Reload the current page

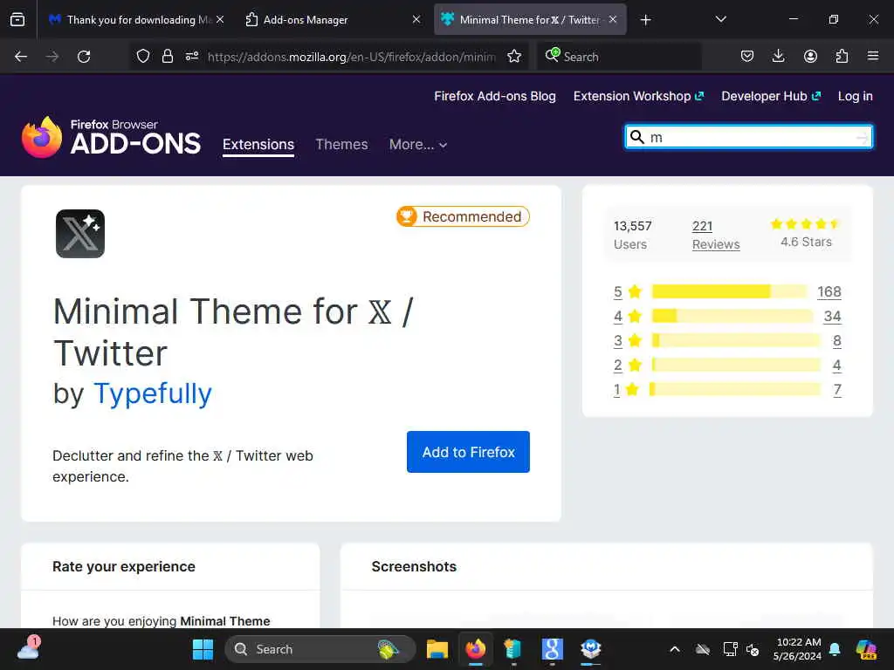click(x=84, y=57)
